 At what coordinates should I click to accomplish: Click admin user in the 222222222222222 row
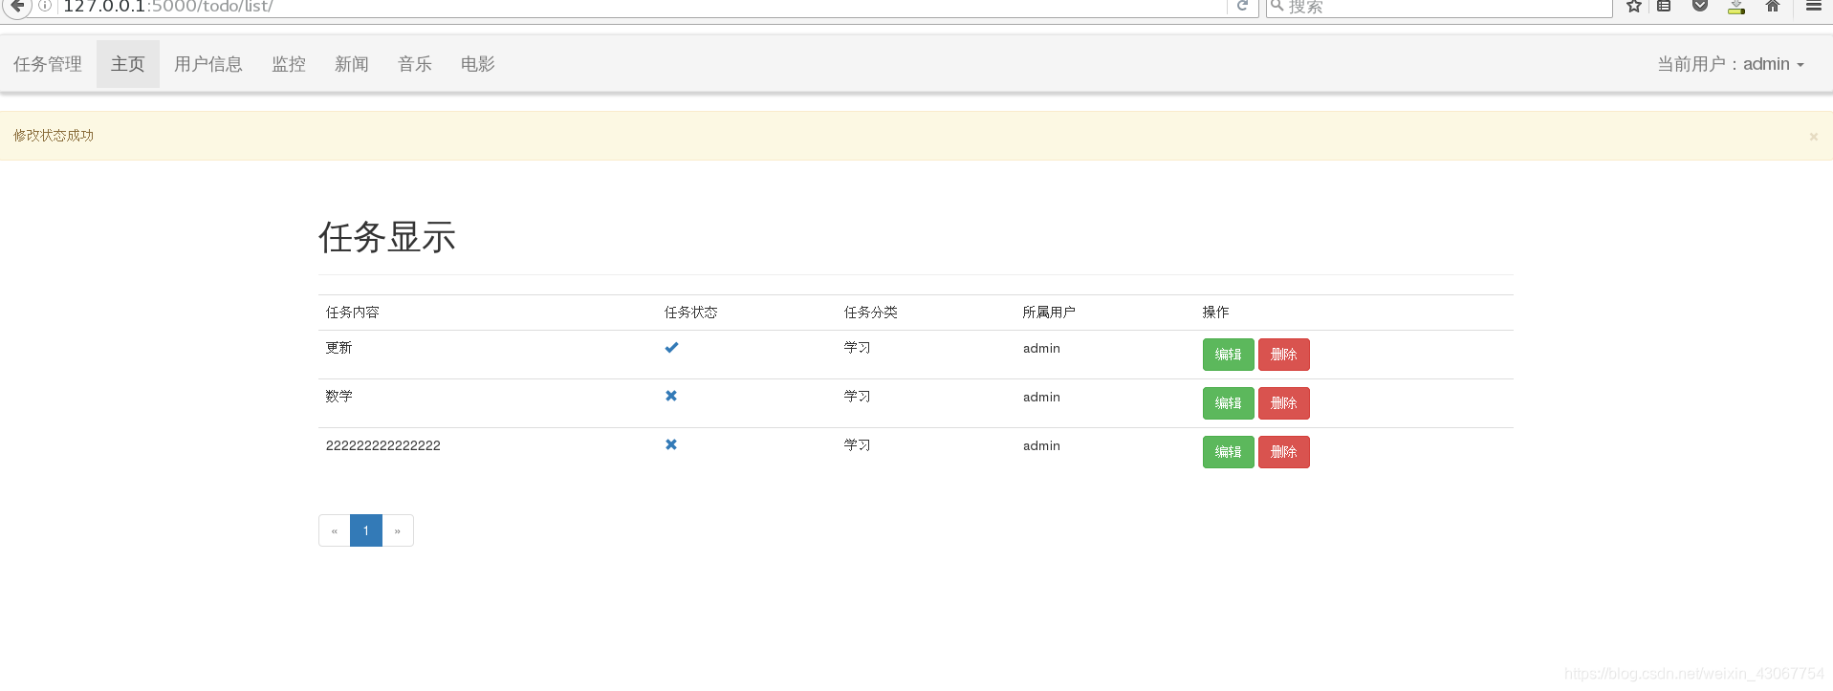click(x=1041, y=446)
